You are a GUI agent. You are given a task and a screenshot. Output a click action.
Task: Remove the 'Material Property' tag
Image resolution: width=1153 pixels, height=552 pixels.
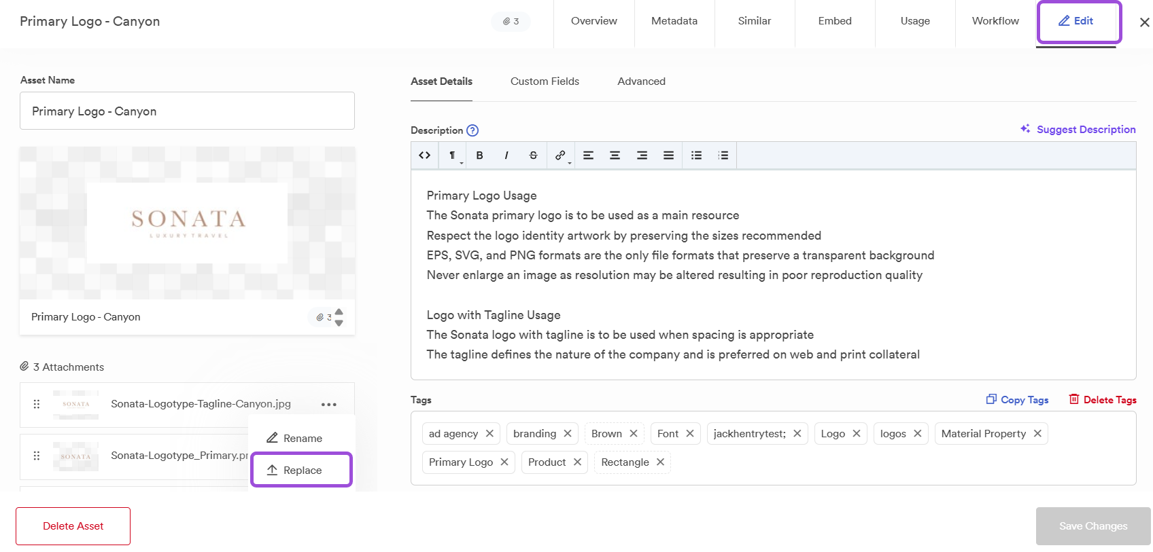click(1037, 434)
